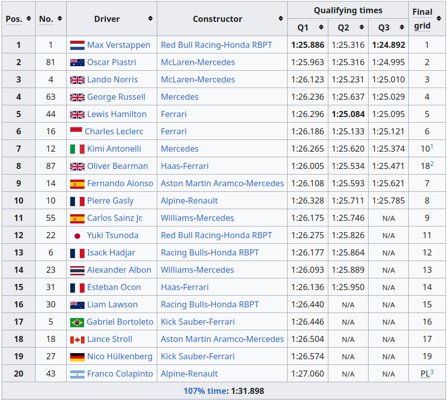The height and width of the screenshot is (400, 447).
Task: Select Hamilton's Q2 time 1:25.084
Action: pos(348,114)
